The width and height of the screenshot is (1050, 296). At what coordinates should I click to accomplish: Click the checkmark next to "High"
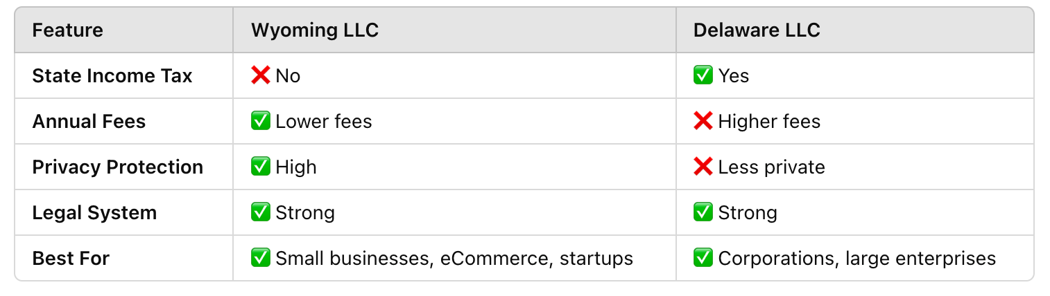[261, 167]
